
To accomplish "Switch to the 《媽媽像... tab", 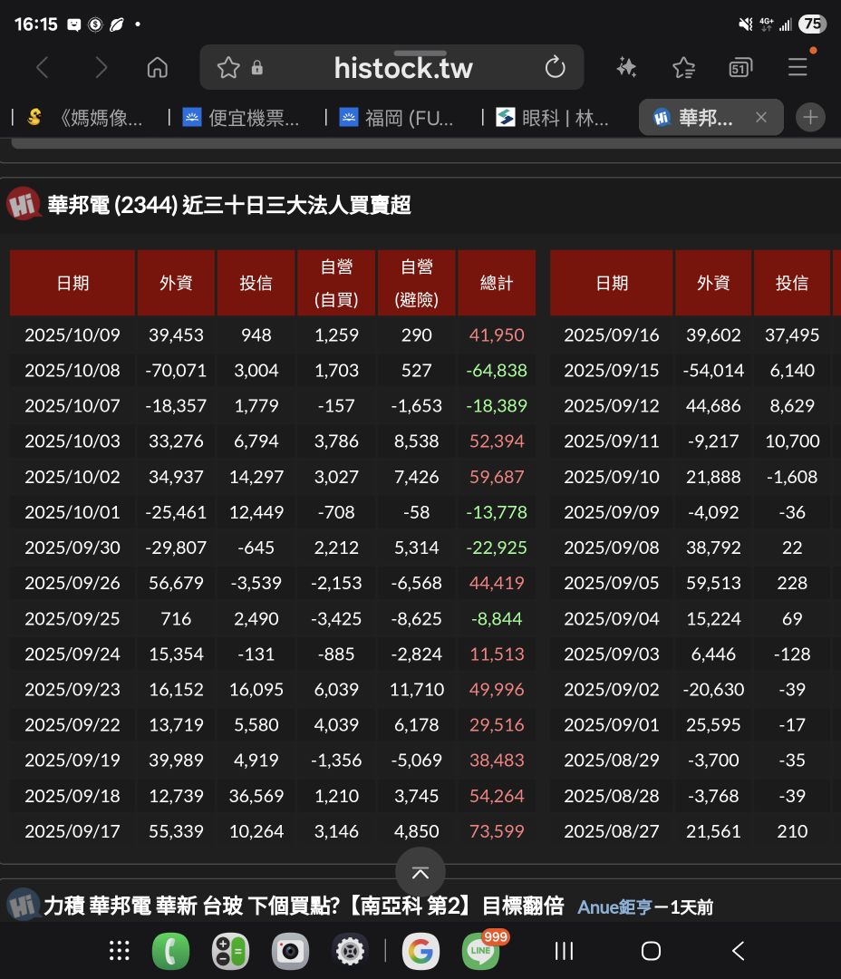I will click(x=85, y=117).
